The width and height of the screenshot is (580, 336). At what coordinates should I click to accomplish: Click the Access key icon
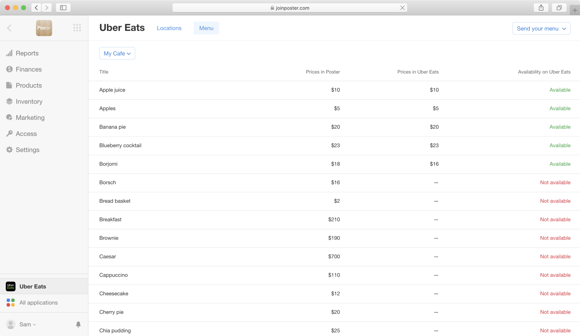click(9, 134)
